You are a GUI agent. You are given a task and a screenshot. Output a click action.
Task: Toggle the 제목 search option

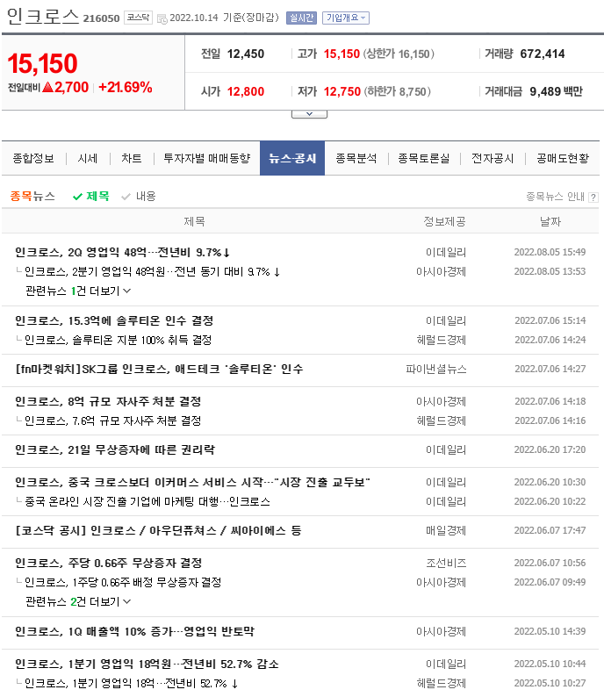(91, 196)
